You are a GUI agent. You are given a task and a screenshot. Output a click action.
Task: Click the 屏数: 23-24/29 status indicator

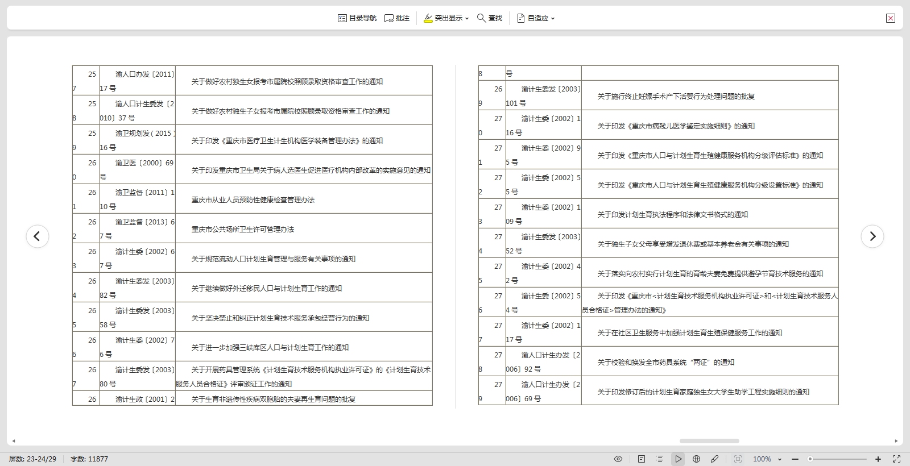[32, 459]
